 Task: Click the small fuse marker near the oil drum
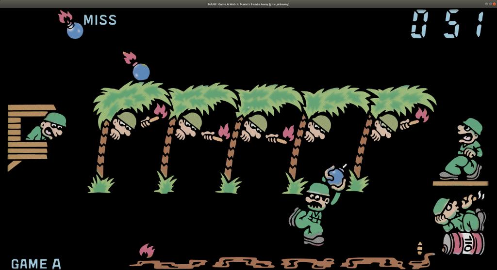tap(420, 249)
